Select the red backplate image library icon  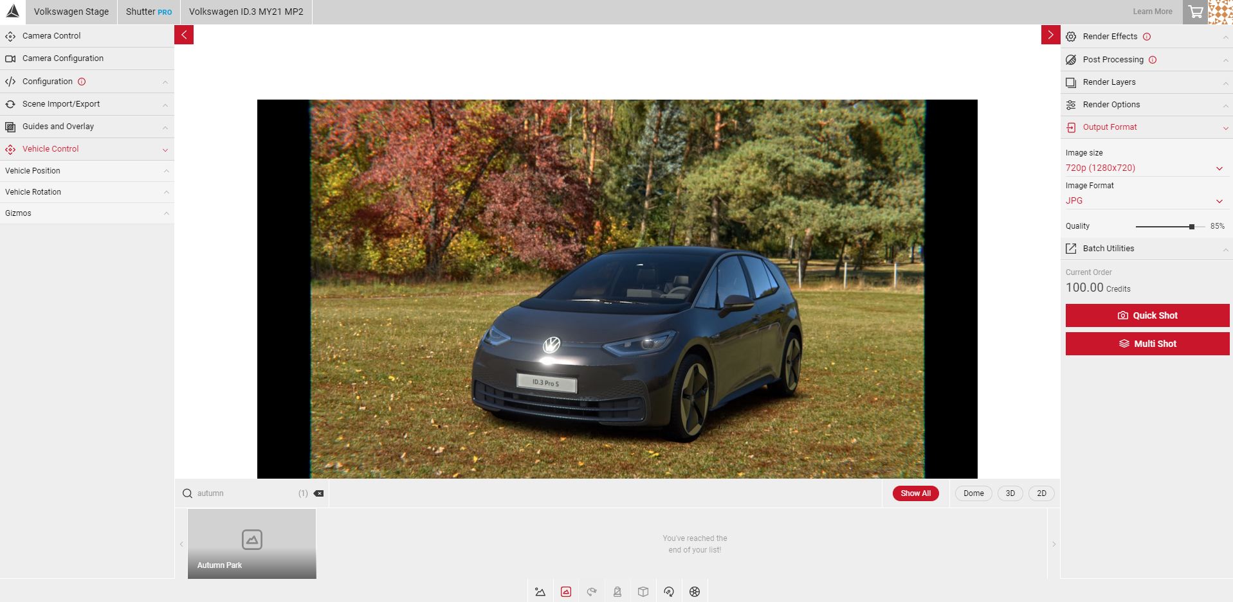pyautogui.click(x=566, y=592)
